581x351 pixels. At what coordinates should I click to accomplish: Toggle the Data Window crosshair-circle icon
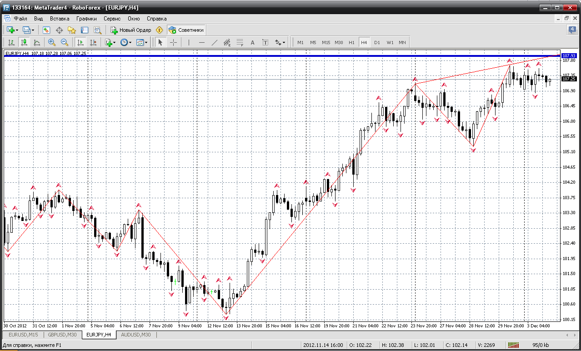[59, 30]
